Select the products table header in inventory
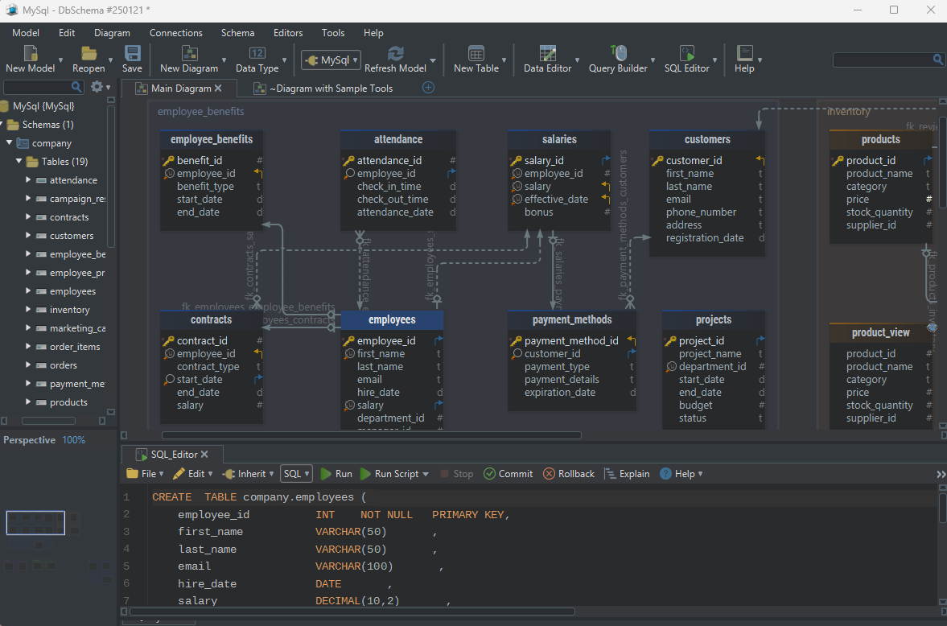947x626 pixels. (x=880, y=139)
